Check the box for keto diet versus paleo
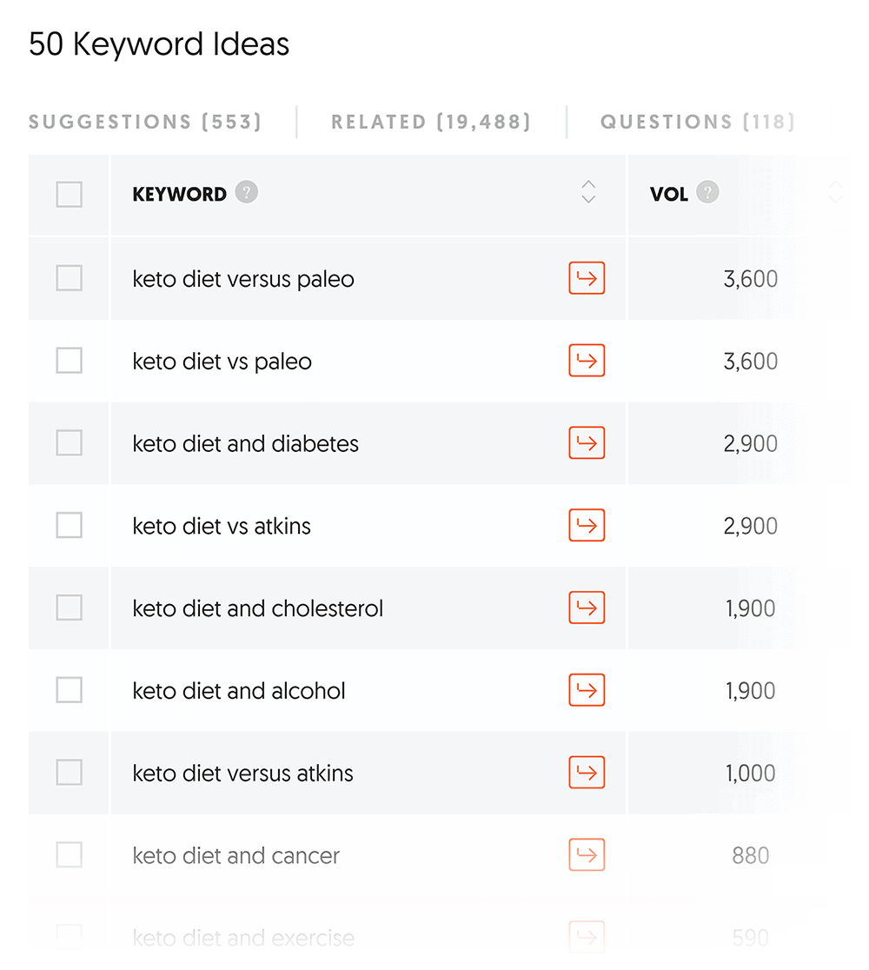The width and height of the screenshot is (869, 970). coord(70,279)
